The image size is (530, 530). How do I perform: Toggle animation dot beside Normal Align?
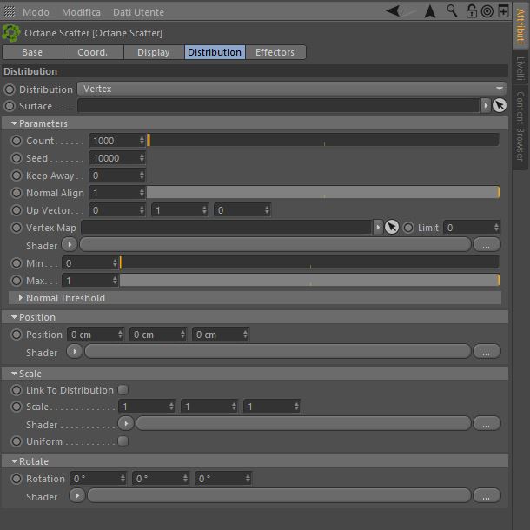17,193
